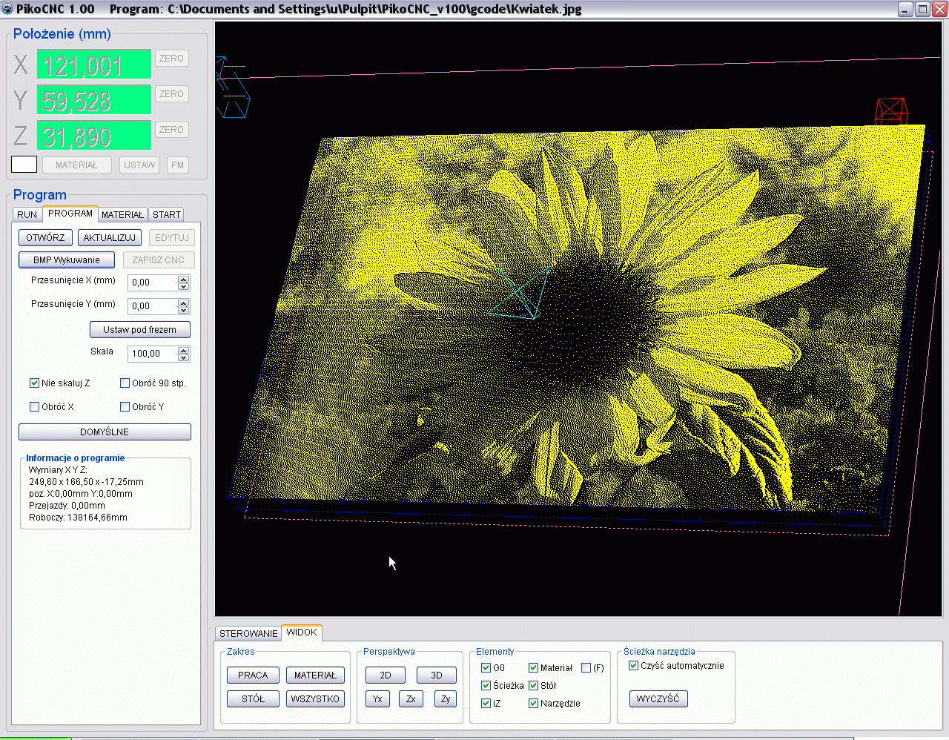Zoom view to WSZYSTKO range
The width and height of the screenshot is (949, 740).
point(315,699)
